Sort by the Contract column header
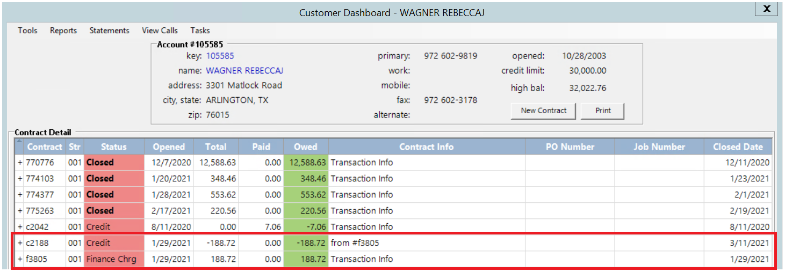The width and height of the screenshot is (785, 272). (45, 146)
